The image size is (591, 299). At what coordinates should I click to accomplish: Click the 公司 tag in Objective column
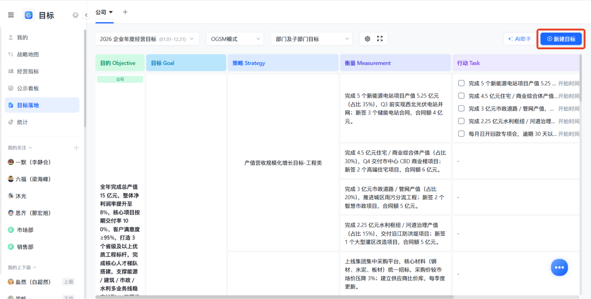120,79
